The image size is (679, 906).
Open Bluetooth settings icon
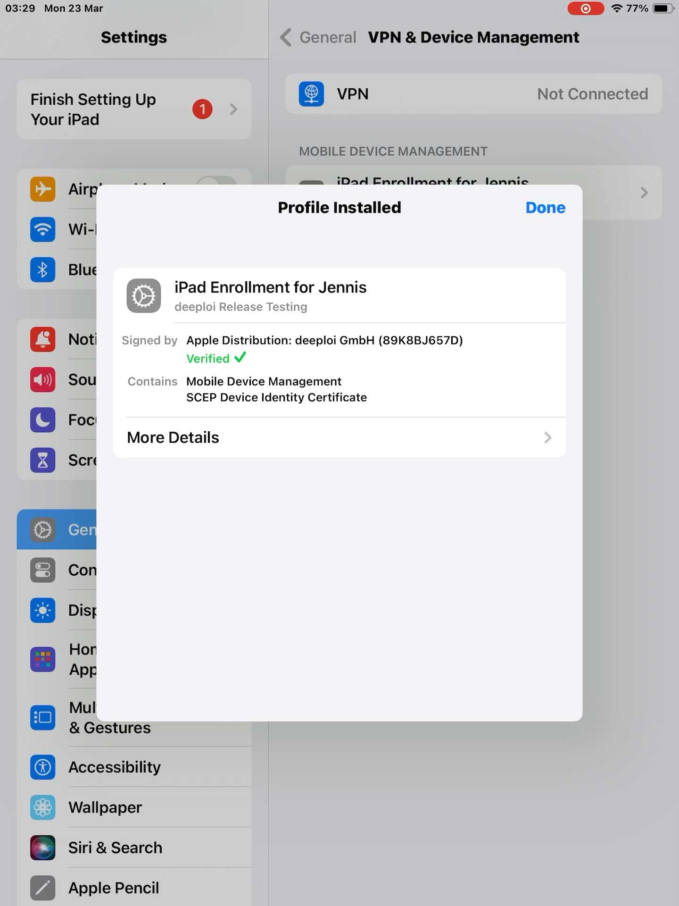tap(43, 269)
